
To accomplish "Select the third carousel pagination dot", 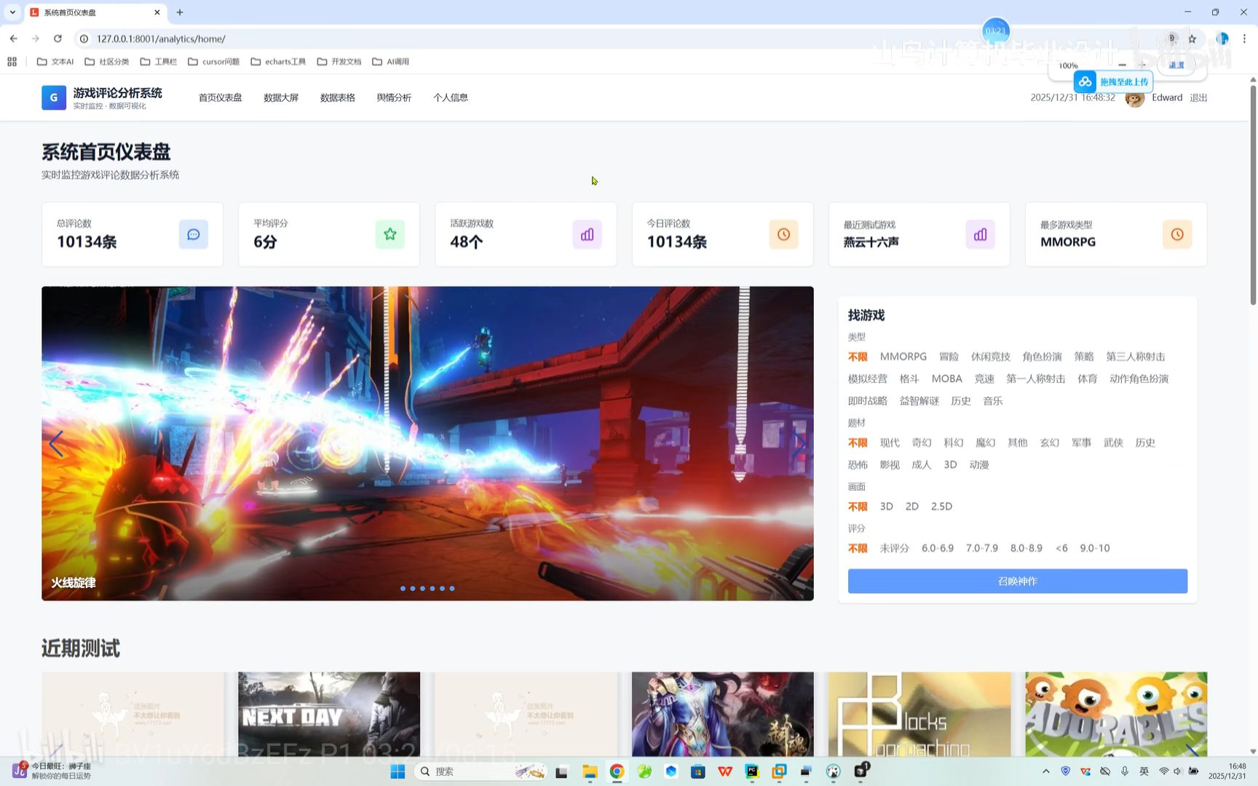I will pyautogui.click(x=422, y=589).
